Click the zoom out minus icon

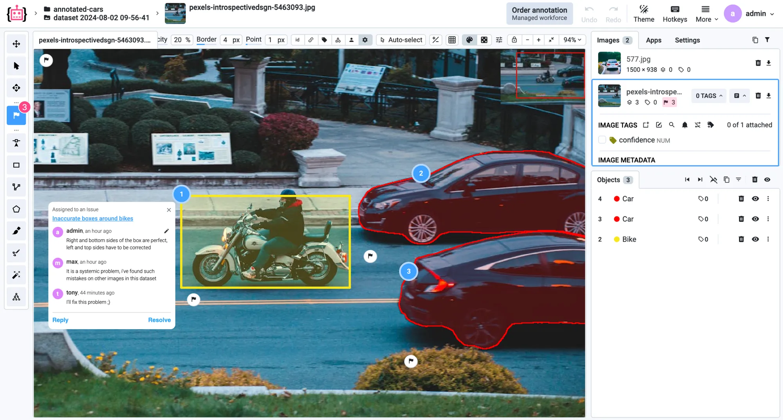[527, 40]
